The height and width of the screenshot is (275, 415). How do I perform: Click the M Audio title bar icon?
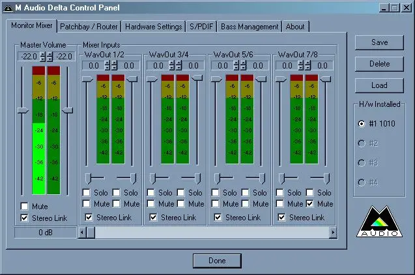click(x=8, y=8)
